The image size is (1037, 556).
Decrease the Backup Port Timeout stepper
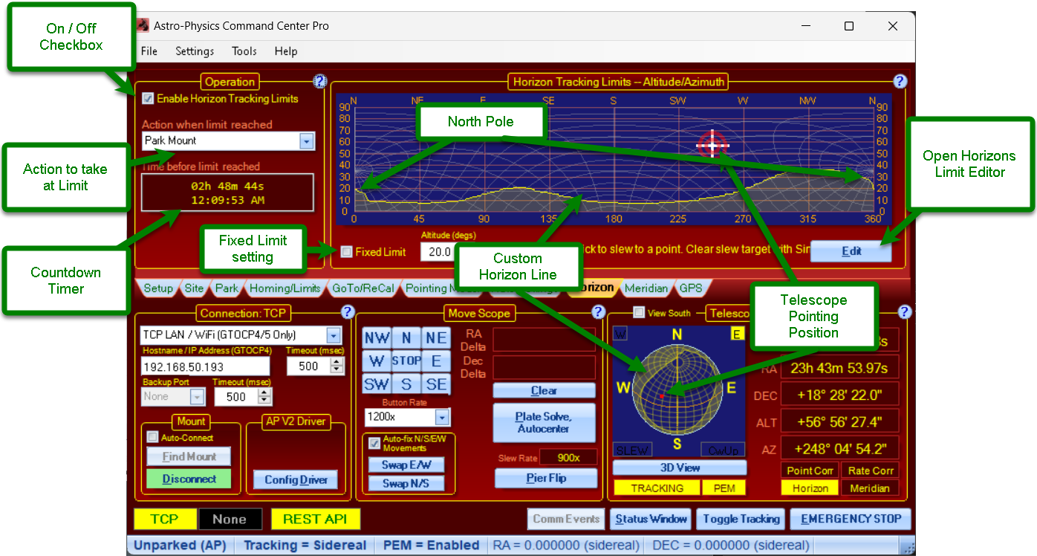[x=264, y=401]
